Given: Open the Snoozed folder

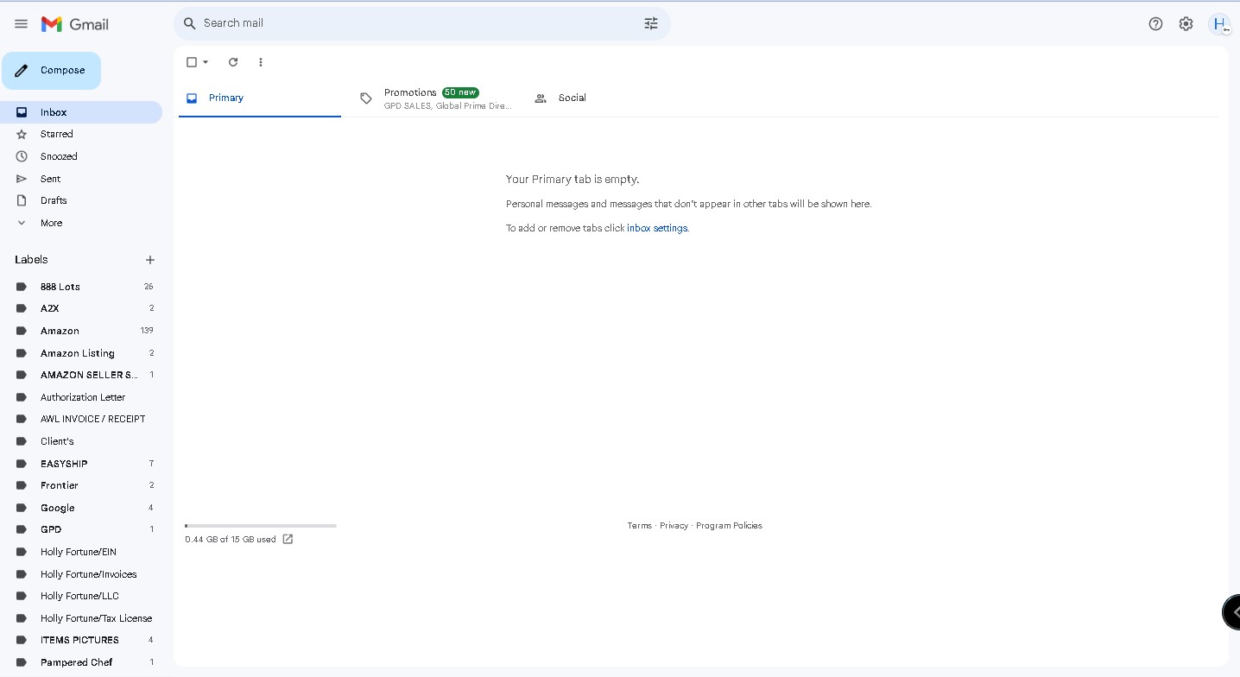Looking at the screenshot, I should tap(81, 156).
